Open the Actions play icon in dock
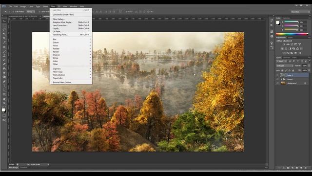Screen dimensions: 312x176 coord(272,25)
